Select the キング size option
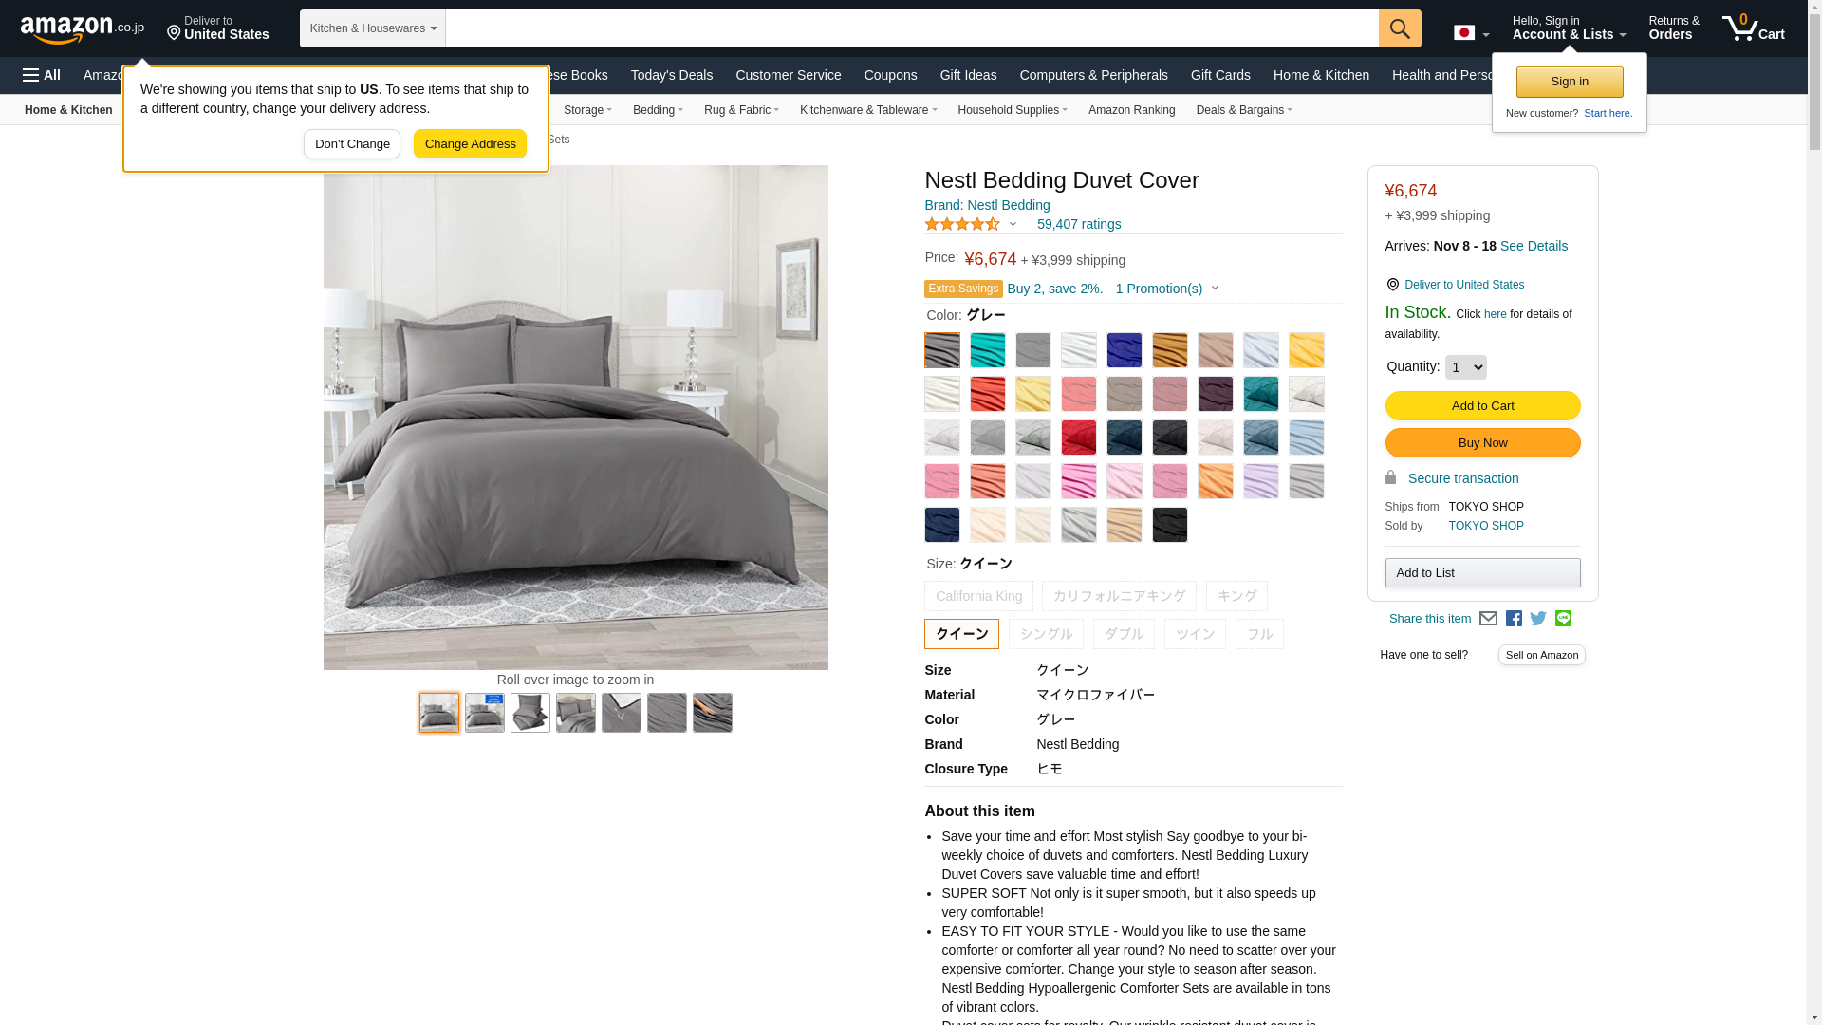This screenshot has height=1025, width=1822. pos(1236,596)
